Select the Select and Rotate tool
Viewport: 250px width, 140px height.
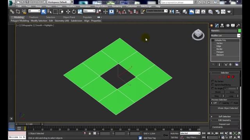[74, 12]
